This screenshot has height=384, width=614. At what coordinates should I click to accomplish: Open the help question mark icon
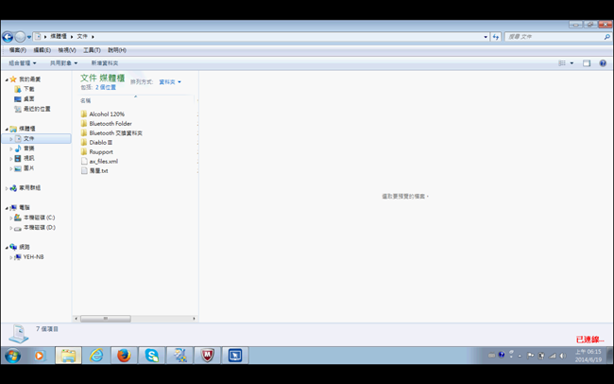point(603,63)
